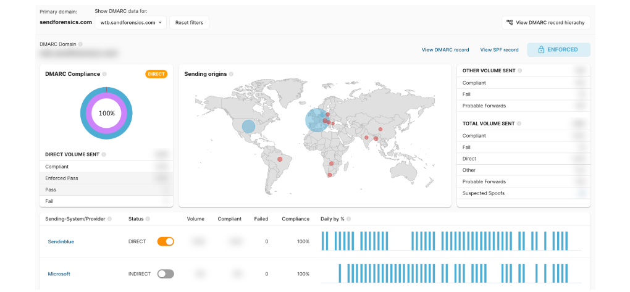Click info icon beside Sending origins

coord(231,74)
